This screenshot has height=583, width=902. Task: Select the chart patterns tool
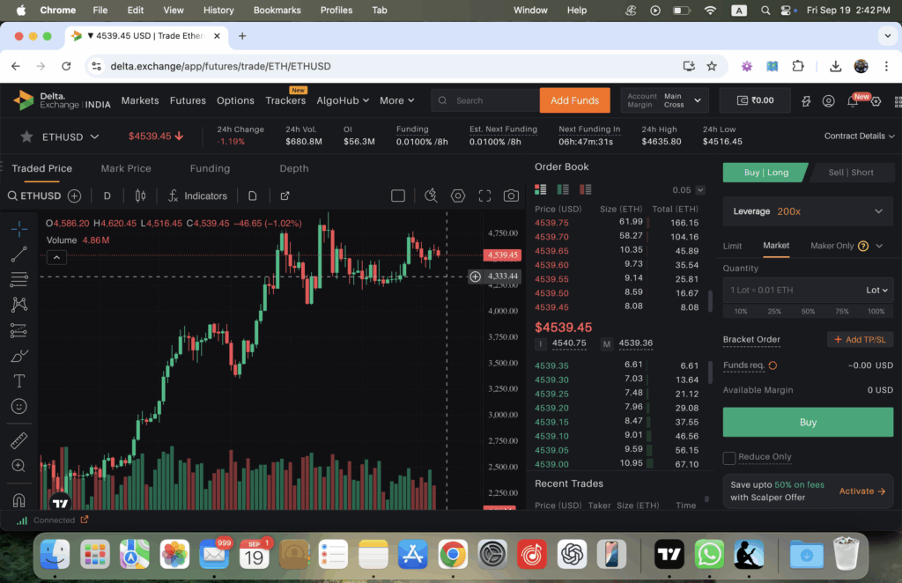(x=19, y=305)
